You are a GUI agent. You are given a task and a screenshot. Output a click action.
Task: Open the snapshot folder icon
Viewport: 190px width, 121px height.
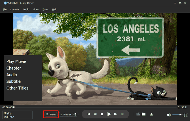click(144, 114)
